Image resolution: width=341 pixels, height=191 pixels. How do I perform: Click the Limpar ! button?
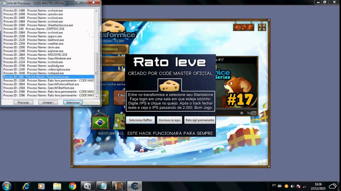[48, 102]
